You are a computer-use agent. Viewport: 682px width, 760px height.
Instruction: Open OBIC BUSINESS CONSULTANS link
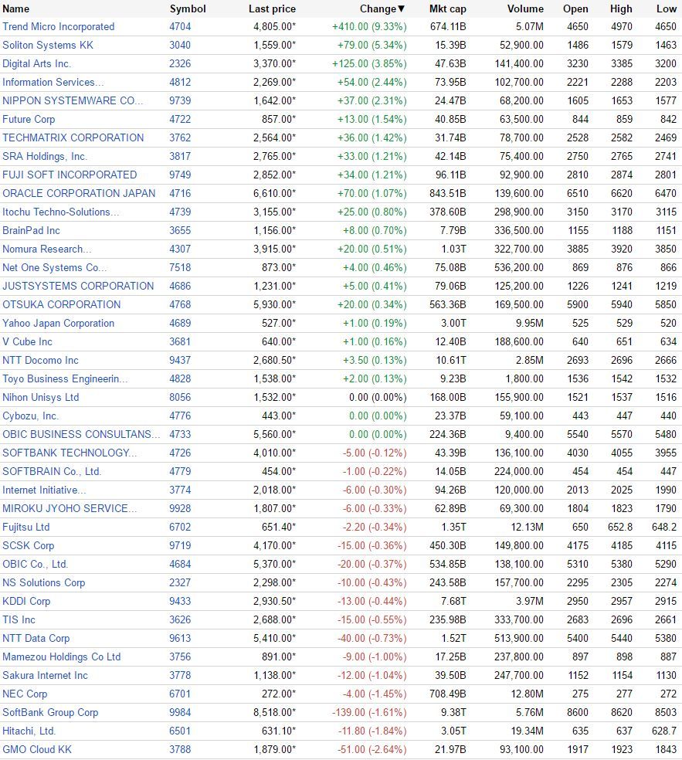pos(81,434)
